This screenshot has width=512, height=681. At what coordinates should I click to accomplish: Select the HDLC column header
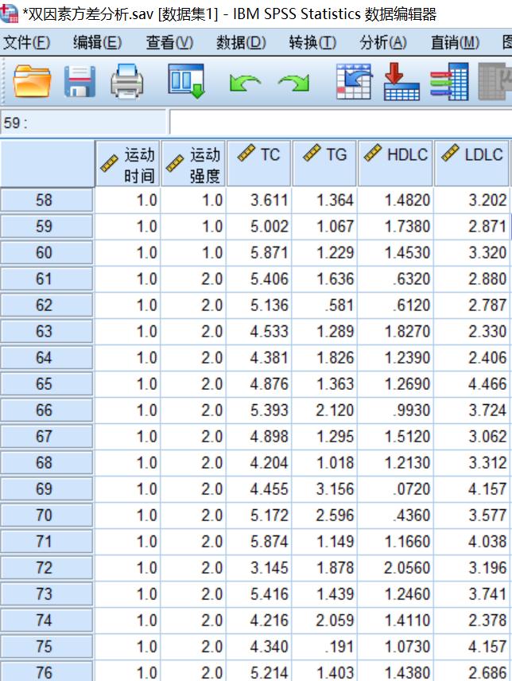pos(395,164)
